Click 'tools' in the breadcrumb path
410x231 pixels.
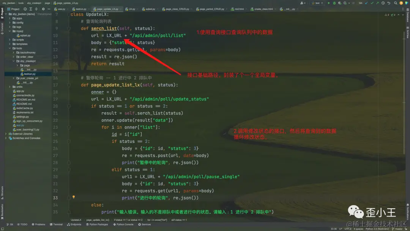(21, 3)
